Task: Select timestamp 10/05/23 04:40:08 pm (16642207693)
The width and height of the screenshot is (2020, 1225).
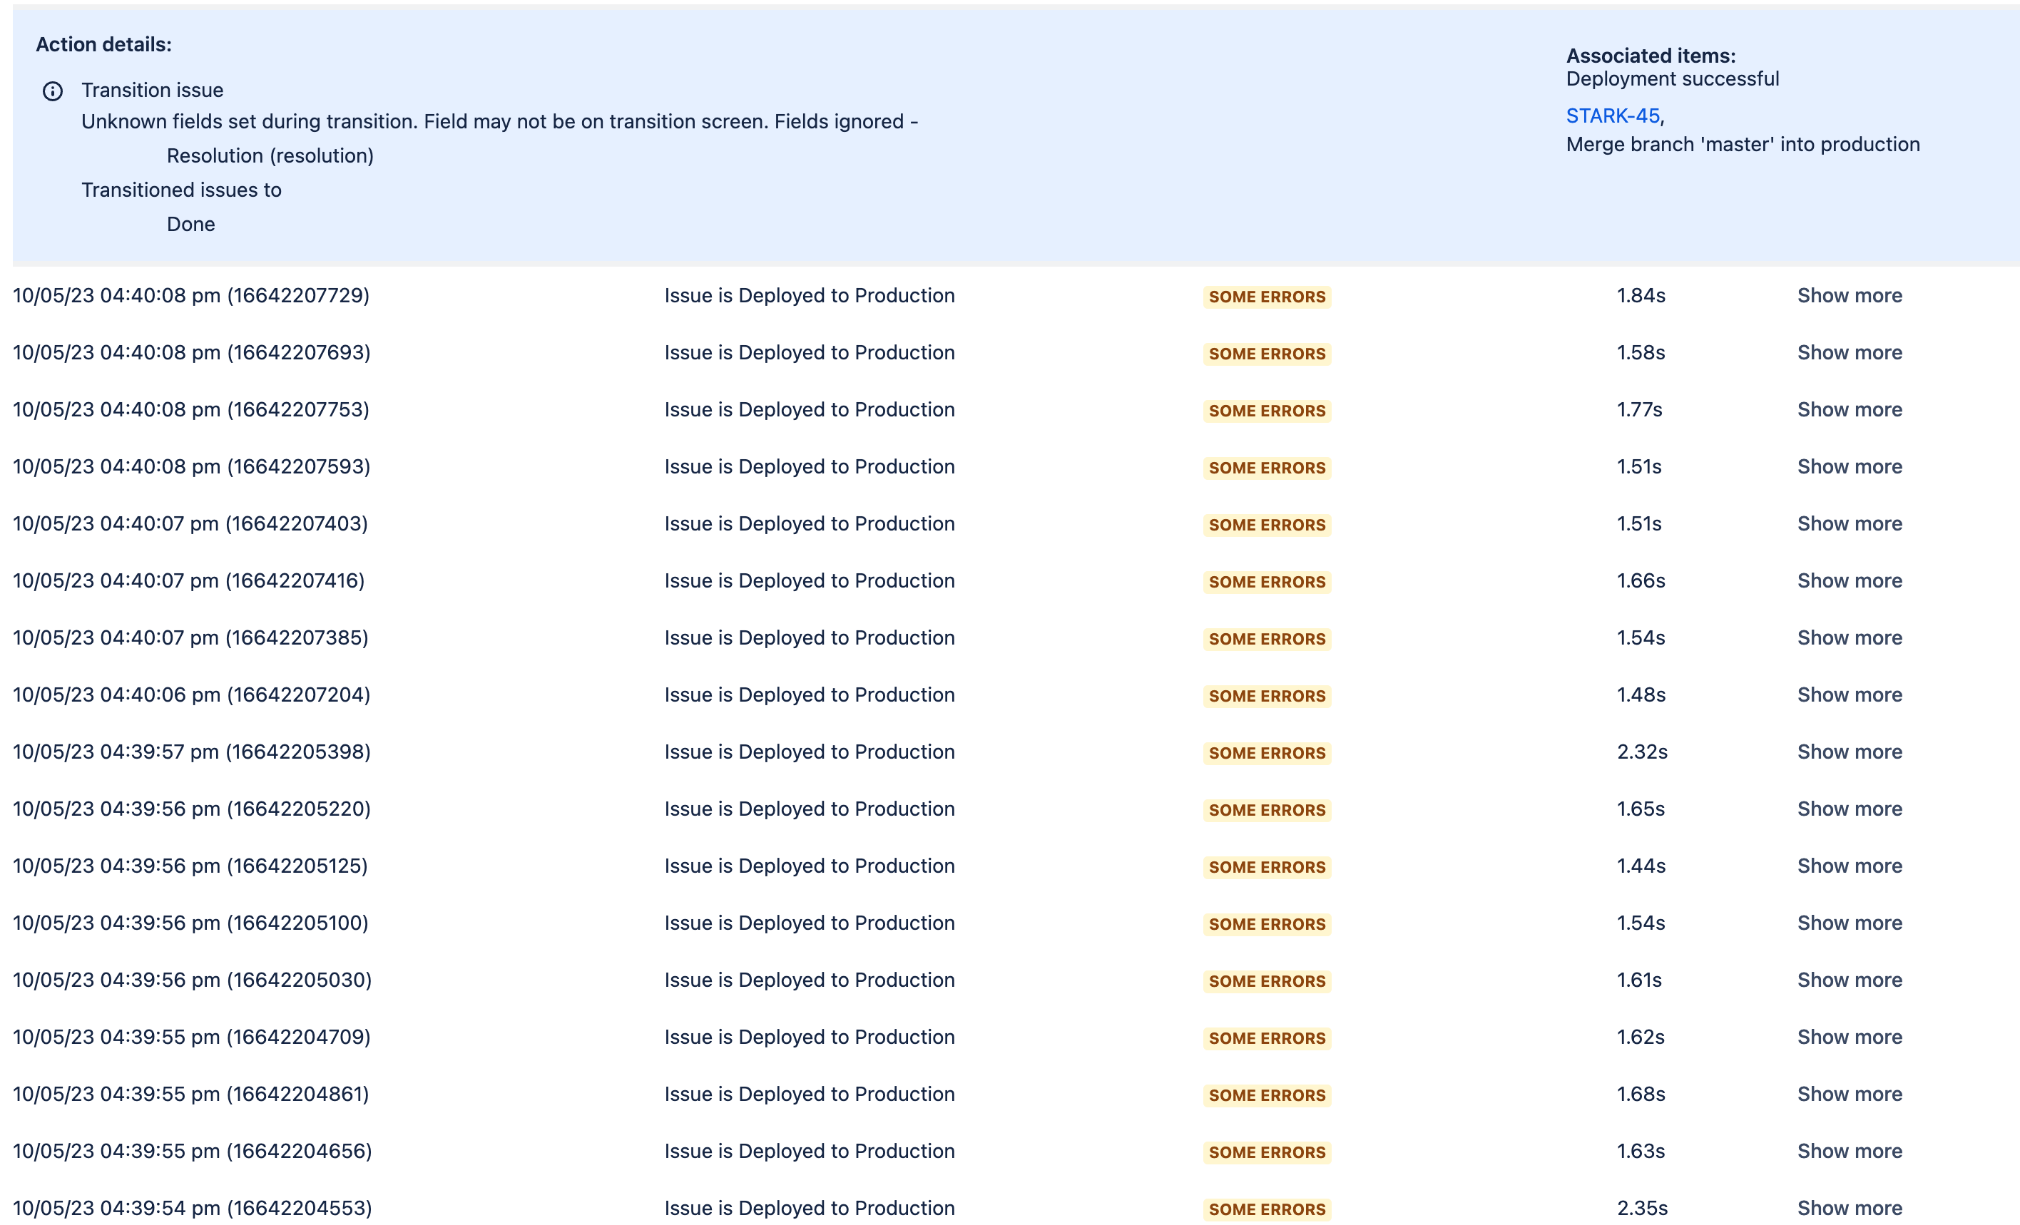Action: tap(191, 352)
